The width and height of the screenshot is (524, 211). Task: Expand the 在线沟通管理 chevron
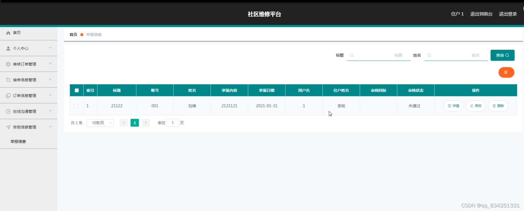click(x=50, y=111)
